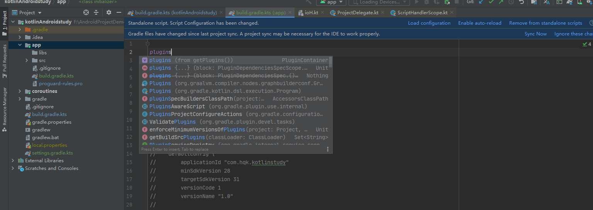Toggle the 1: Project side tab
The height and width of the screenshot is (210, 593).
[x=4, y=24]
